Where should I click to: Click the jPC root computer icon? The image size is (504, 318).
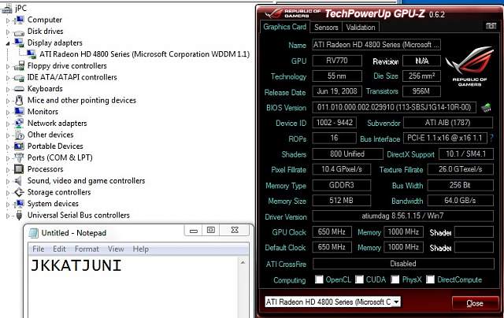click(7, 9)
